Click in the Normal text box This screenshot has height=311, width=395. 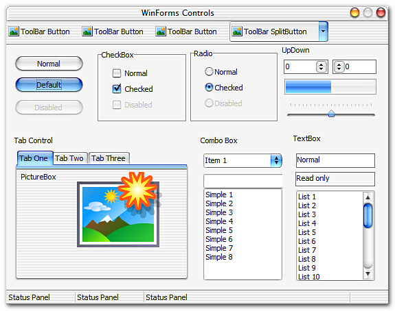coord(335,160)
